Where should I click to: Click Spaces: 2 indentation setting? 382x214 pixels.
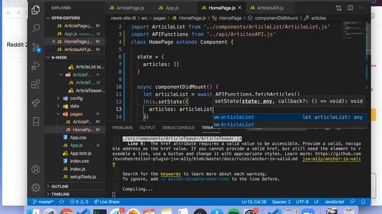281,202
